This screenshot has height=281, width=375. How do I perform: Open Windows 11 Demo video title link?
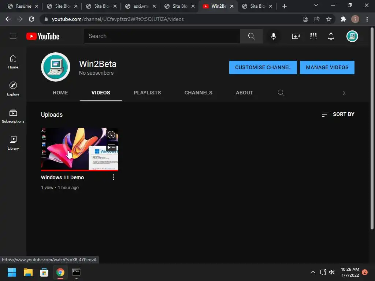(x=62, y=177)
